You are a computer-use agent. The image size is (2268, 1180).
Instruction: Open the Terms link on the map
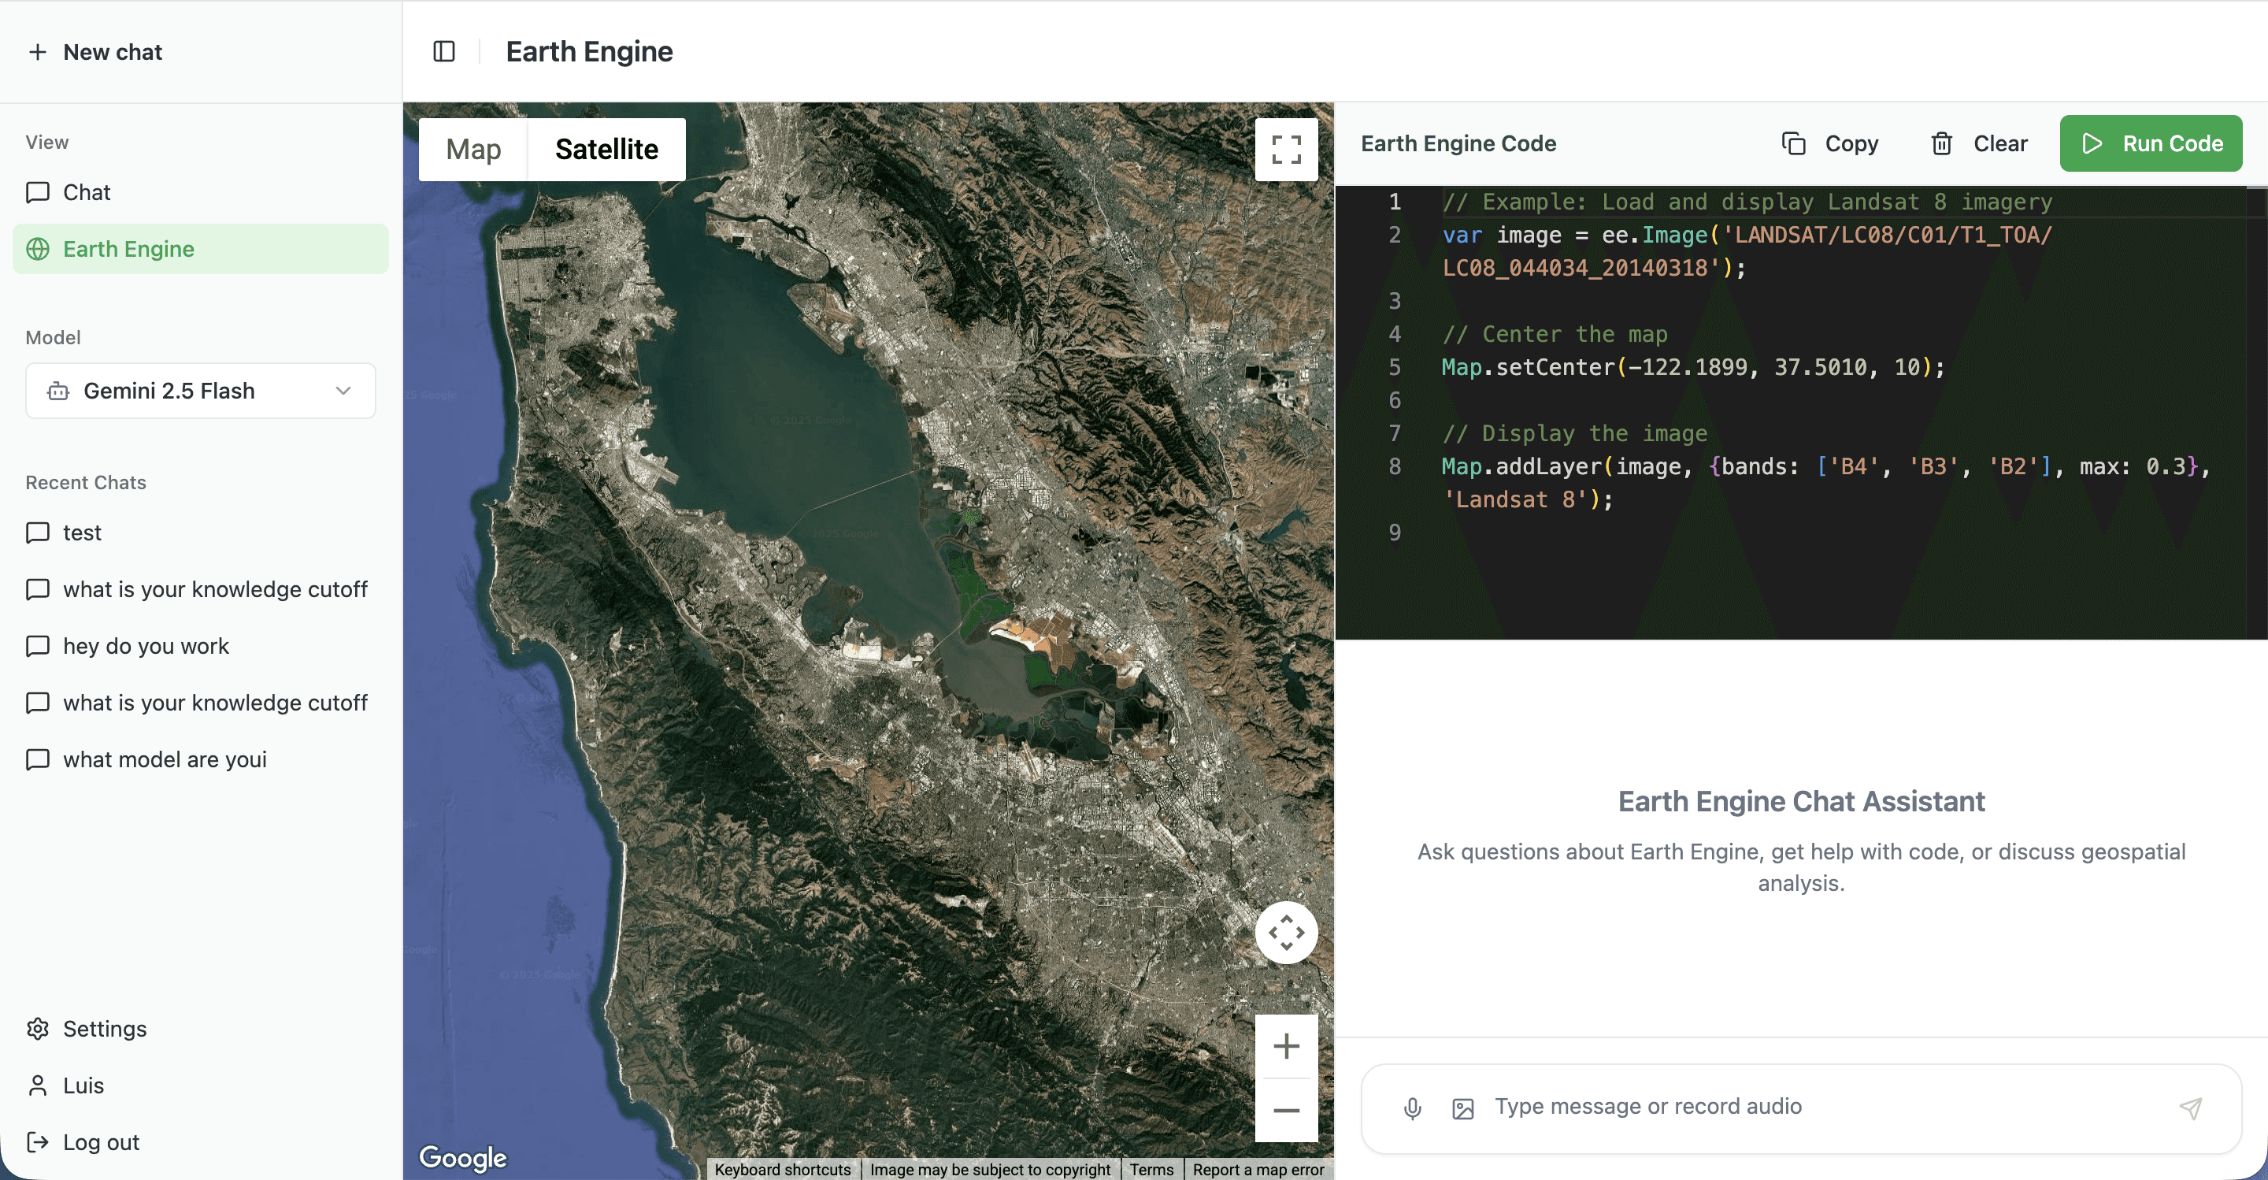1151,1170
